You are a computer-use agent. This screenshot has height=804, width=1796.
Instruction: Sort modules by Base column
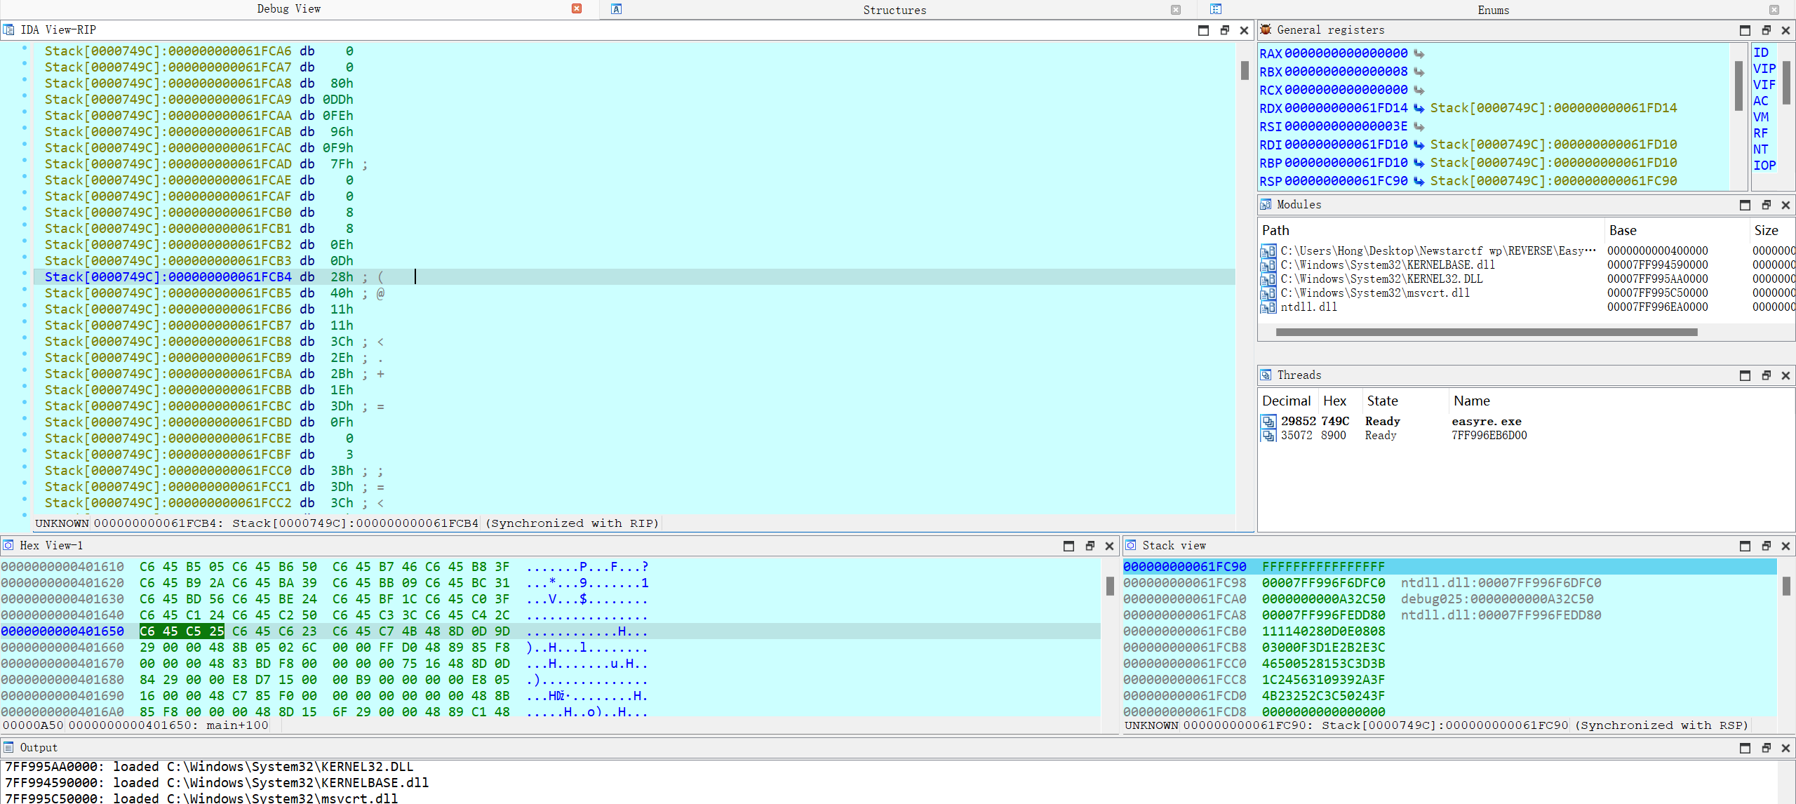(x=1676, y=230)
